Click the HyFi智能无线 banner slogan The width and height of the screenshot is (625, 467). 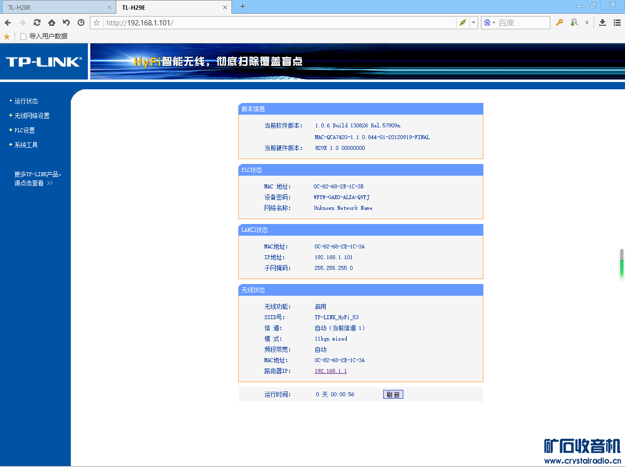click(x=218, y=61)
